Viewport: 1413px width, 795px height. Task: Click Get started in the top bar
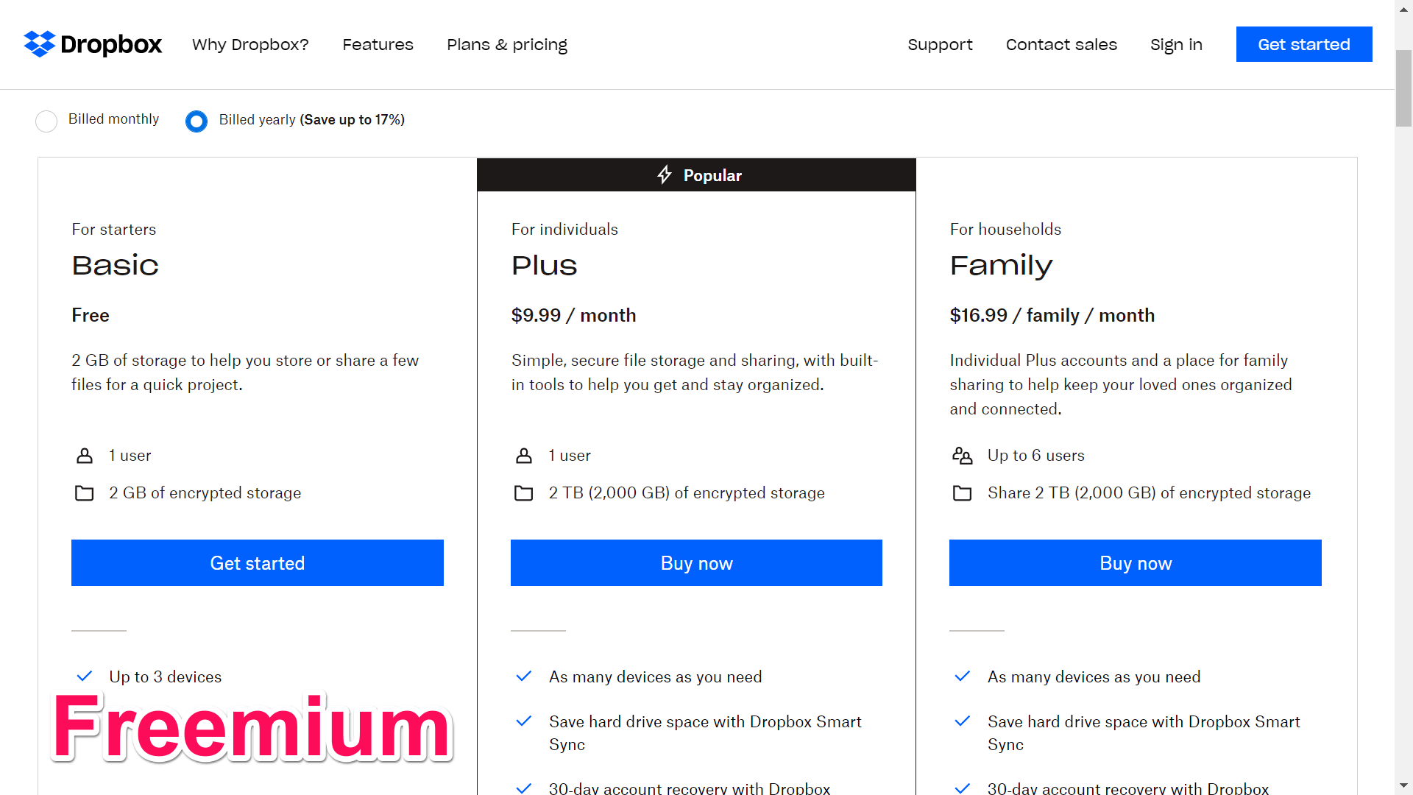(1304, 44)
